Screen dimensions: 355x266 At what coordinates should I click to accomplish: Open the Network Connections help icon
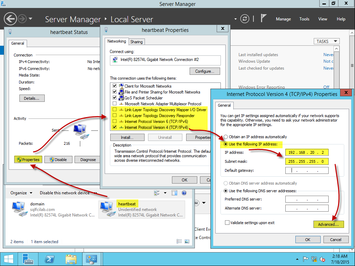point(184,193)
